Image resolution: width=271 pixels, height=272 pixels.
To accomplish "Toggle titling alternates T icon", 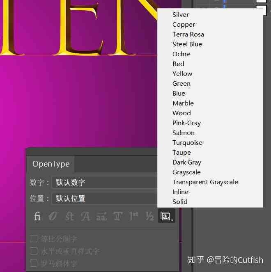I will [x=118, y=216].
